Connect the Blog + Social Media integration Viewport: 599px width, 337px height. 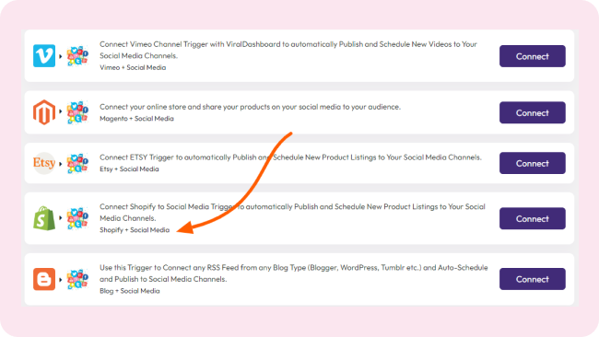pos(532,279)
